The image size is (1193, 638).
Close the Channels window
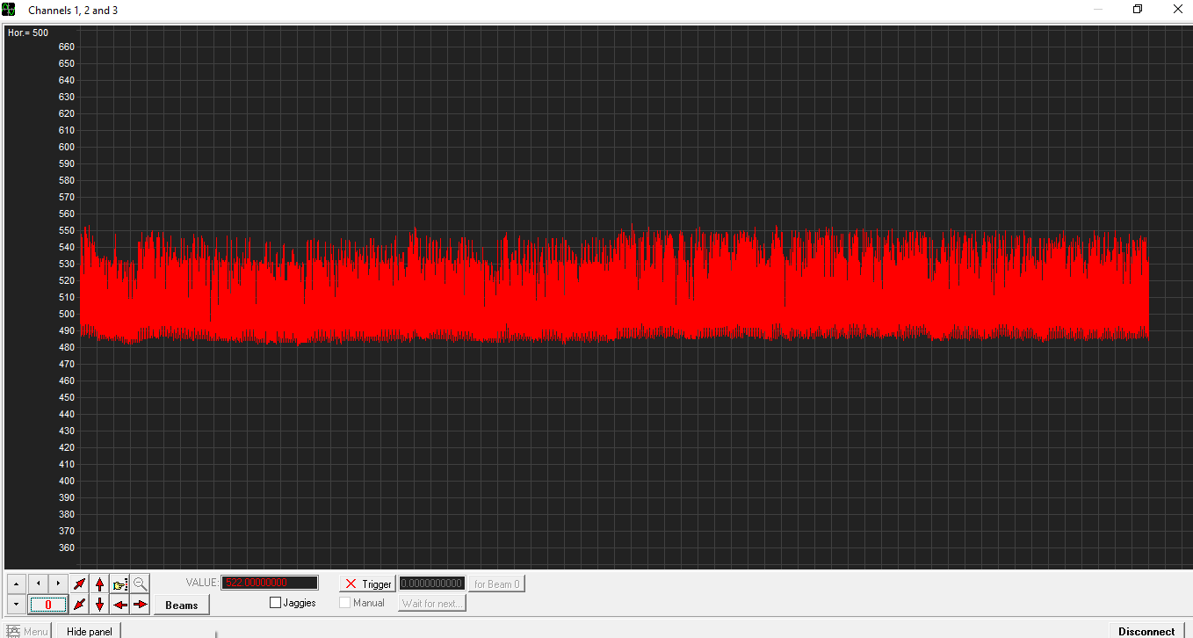[x=1178, y=10]
